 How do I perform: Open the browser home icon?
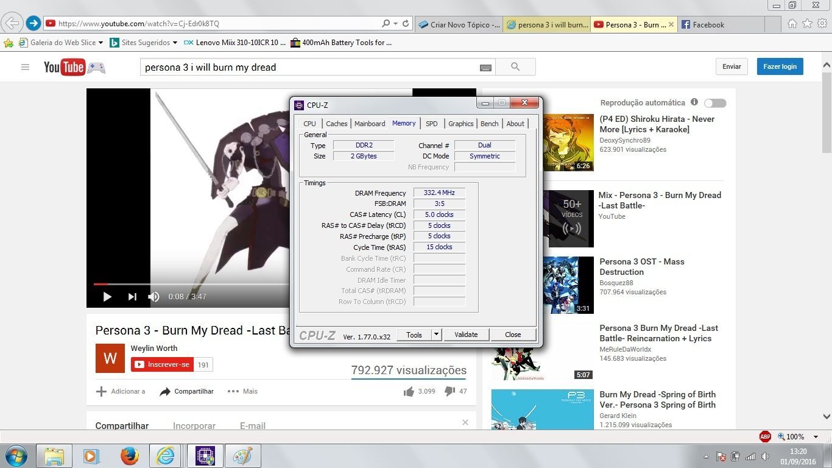[x=792, y=24]
